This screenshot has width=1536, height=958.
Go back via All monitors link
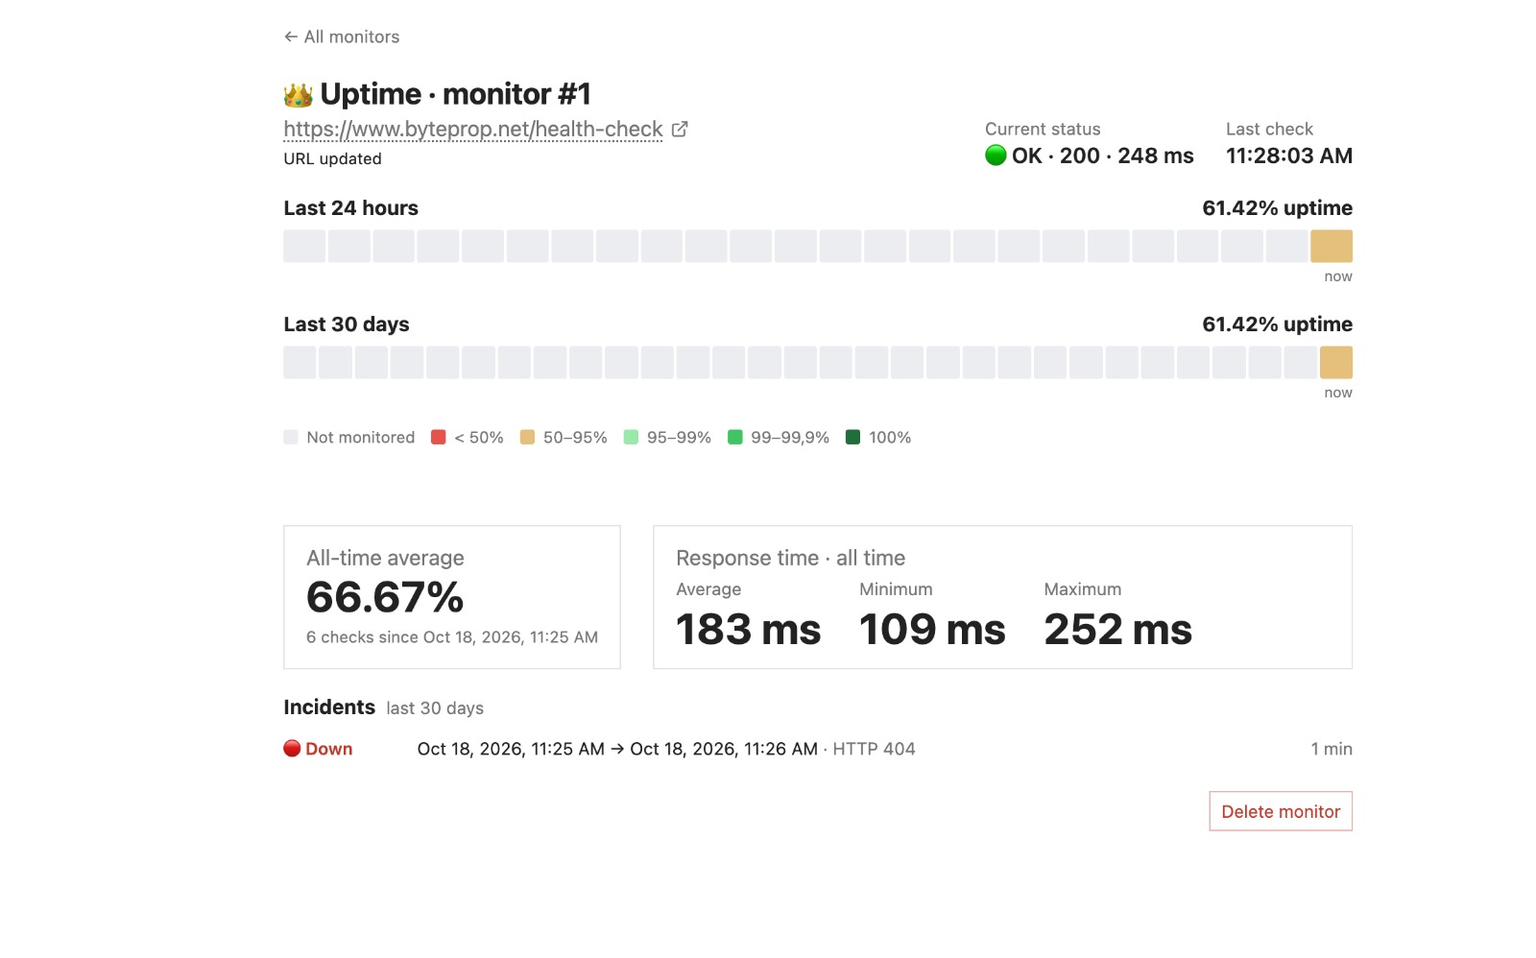coord(342,36)
